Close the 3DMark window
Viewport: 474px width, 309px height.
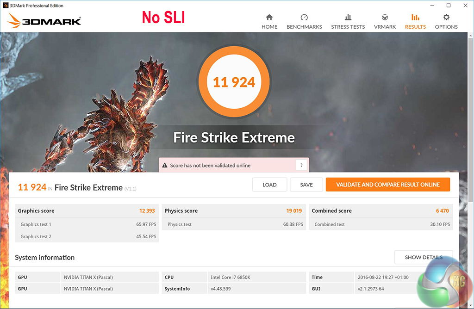(x=466, y=6)
